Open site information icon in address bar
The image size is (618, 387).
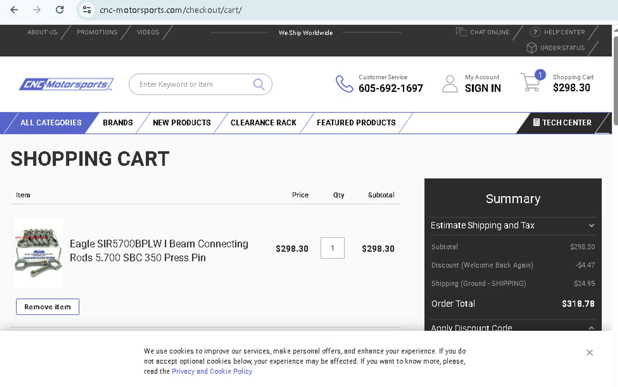[87, 9]
